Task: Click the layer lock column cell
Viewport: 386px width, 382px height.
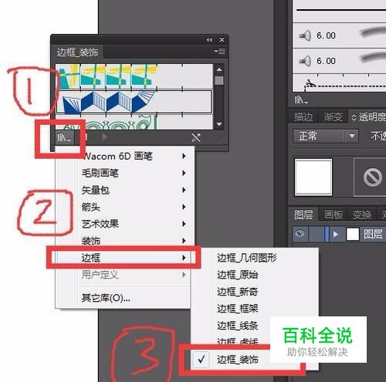Action: (316, 234)
